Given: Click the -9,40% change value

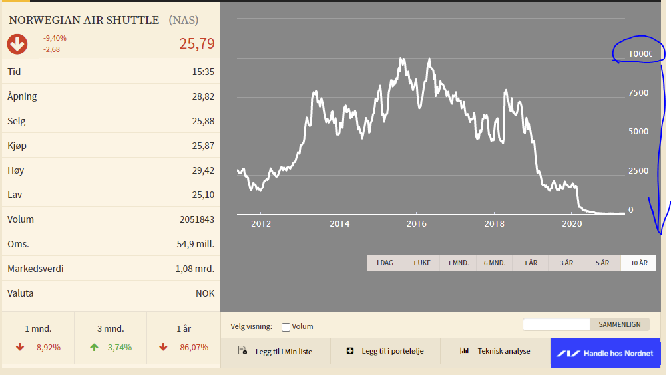Looking at the screenshot, I should [55, 38].
